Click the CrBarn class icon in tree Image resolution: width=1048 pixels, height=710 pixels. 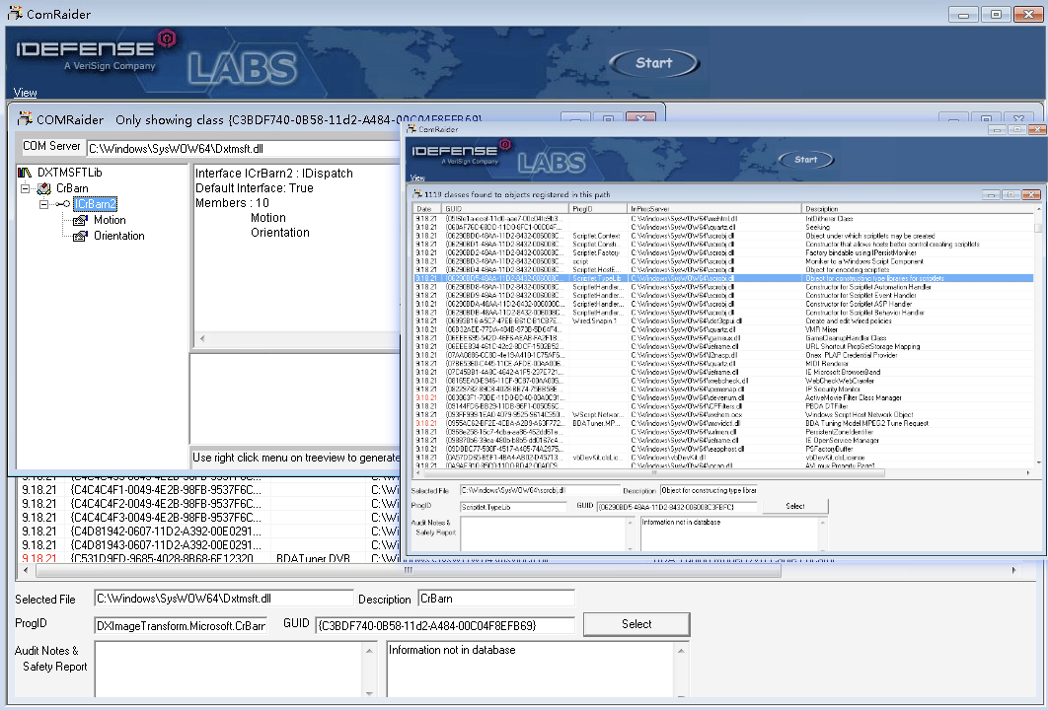43,187
